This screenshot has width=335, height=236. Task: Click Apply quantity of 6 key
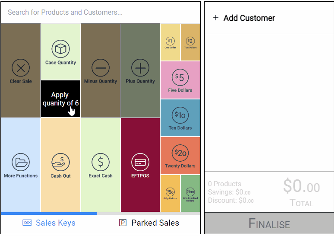[x=61, y=99]
